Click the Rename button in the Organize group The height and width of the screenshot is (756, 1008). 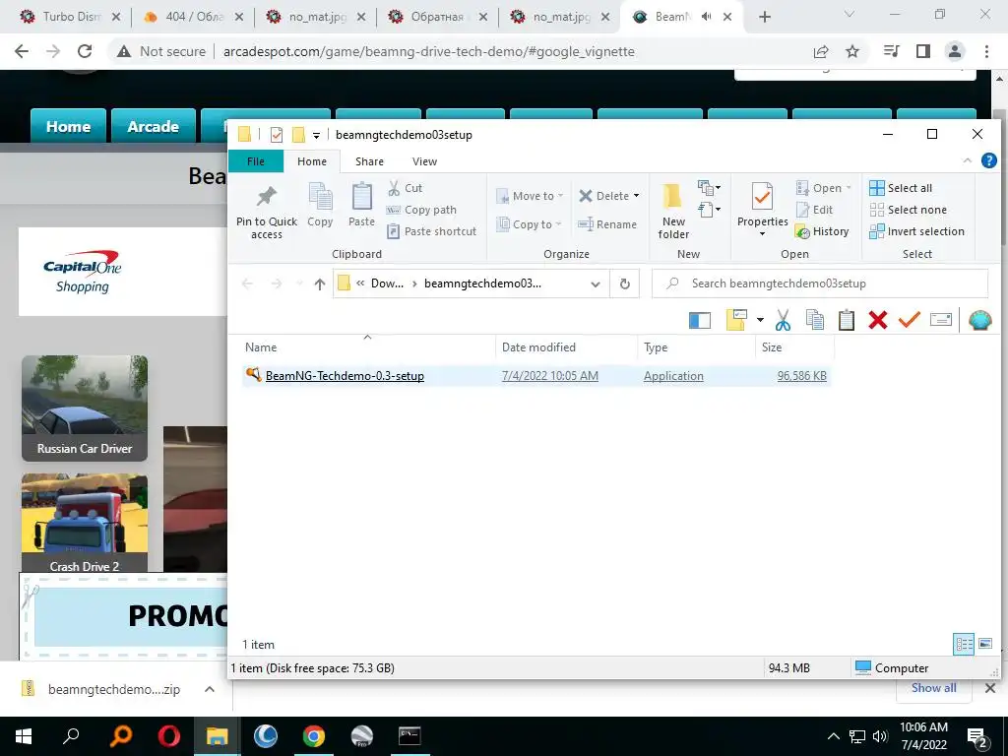coord(606,224)
